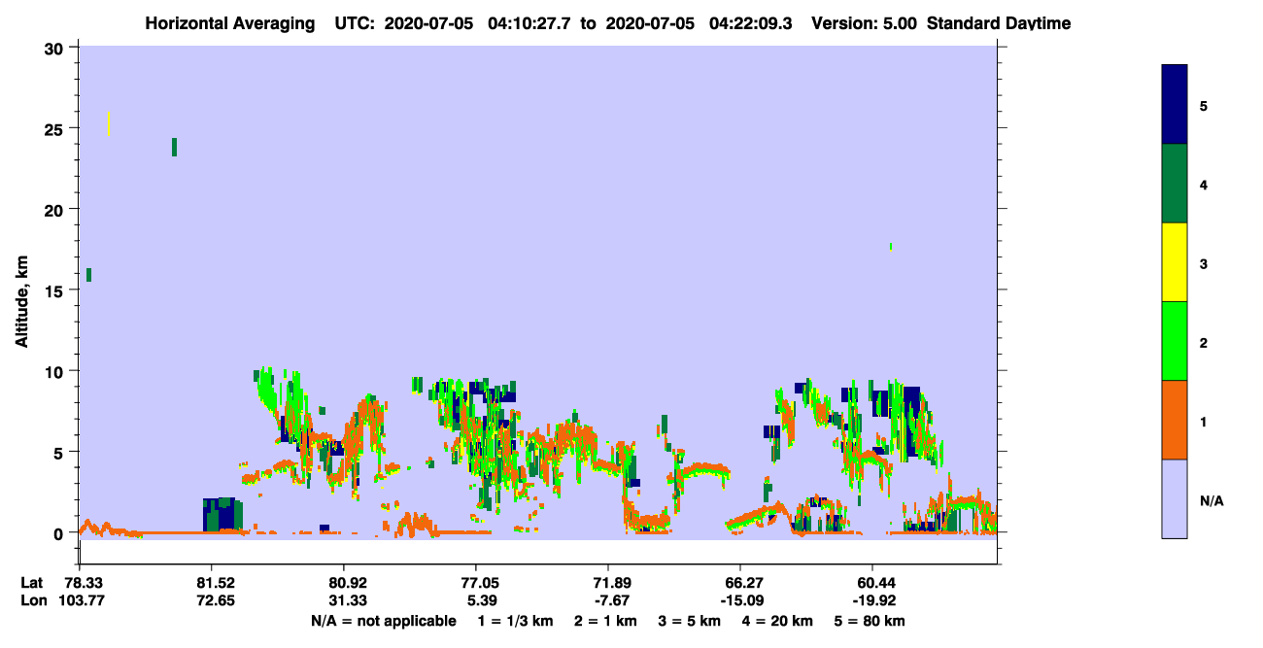Click legend text '4 = 20 km'
This screenshot has height=648, width=1263.
pyautogui.click(x=779, y=621)
